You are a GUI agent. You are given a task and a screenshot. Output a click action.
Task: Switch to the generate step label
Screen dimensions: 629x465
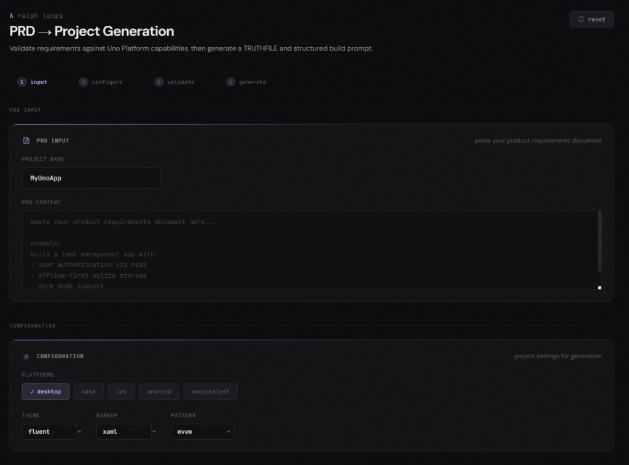coord(252,82)
